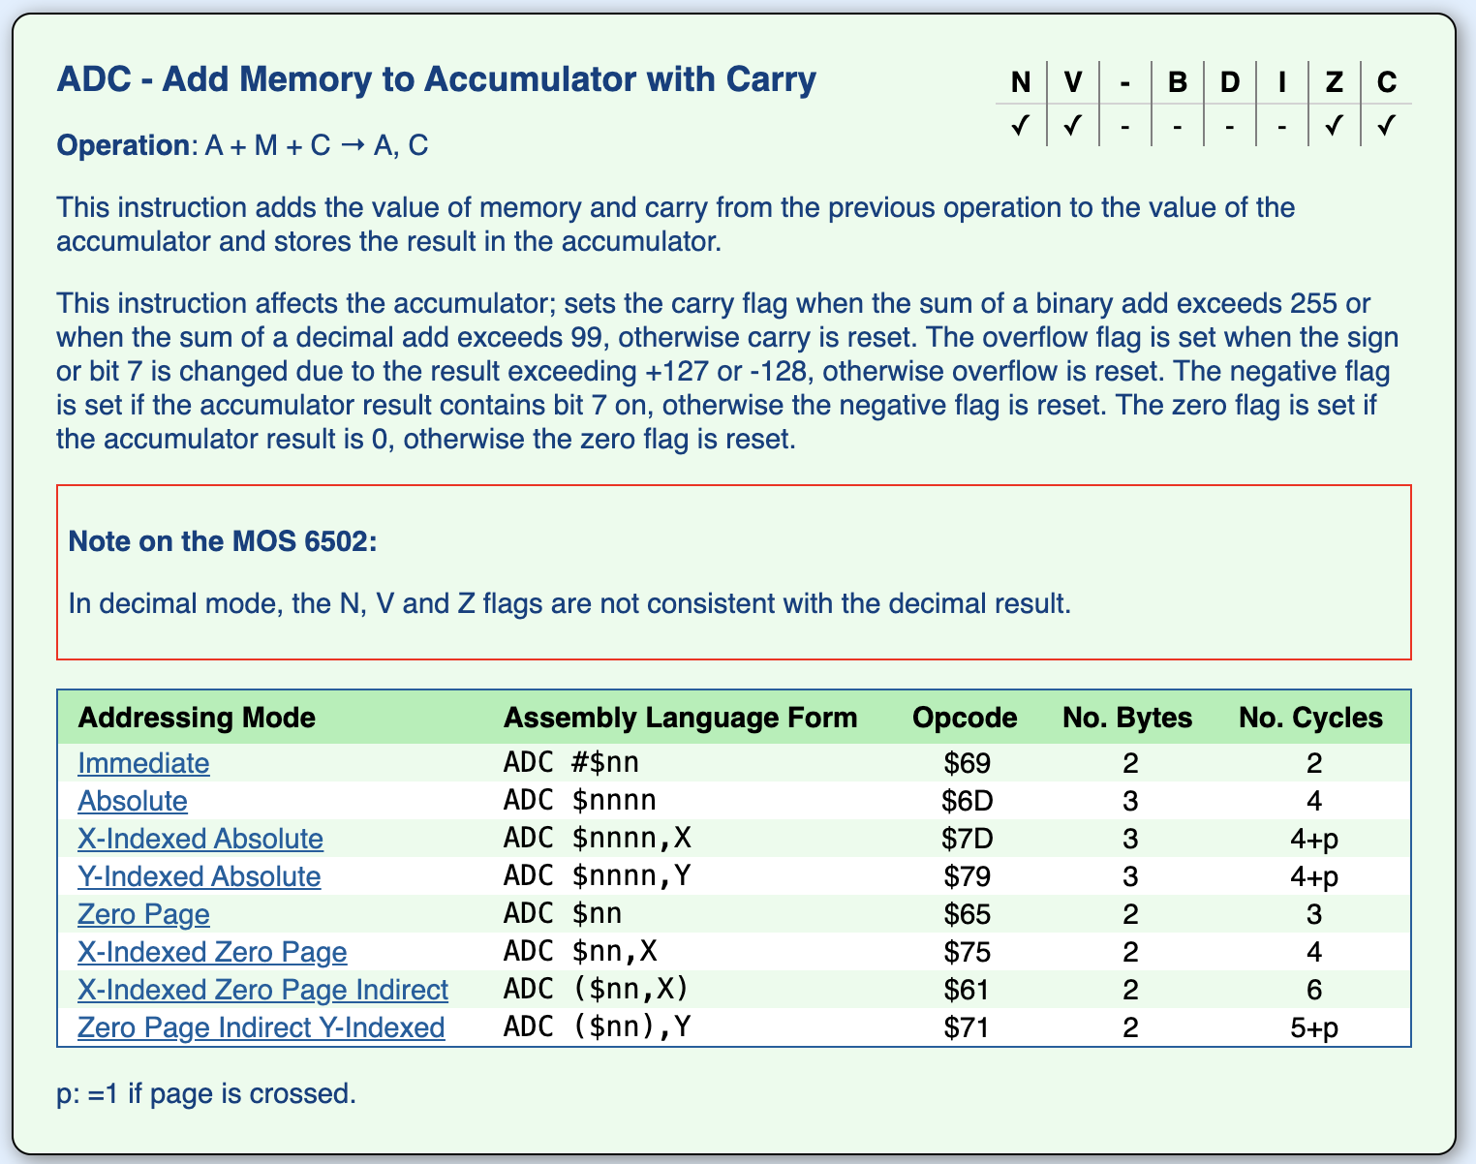Open the Absolute addressing mode link
This screenshot has width=1476, height=1164.
pyautogui.click(x=133, y=801)
